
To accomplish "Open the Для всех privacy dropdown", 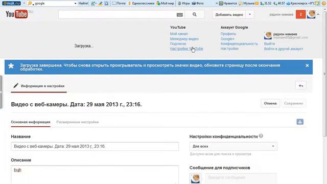I will [x=233, y=146].
